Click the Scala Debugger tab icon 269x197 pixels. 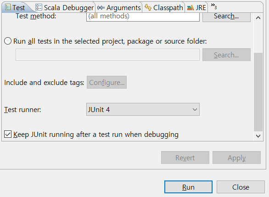[x=39, y=7]
